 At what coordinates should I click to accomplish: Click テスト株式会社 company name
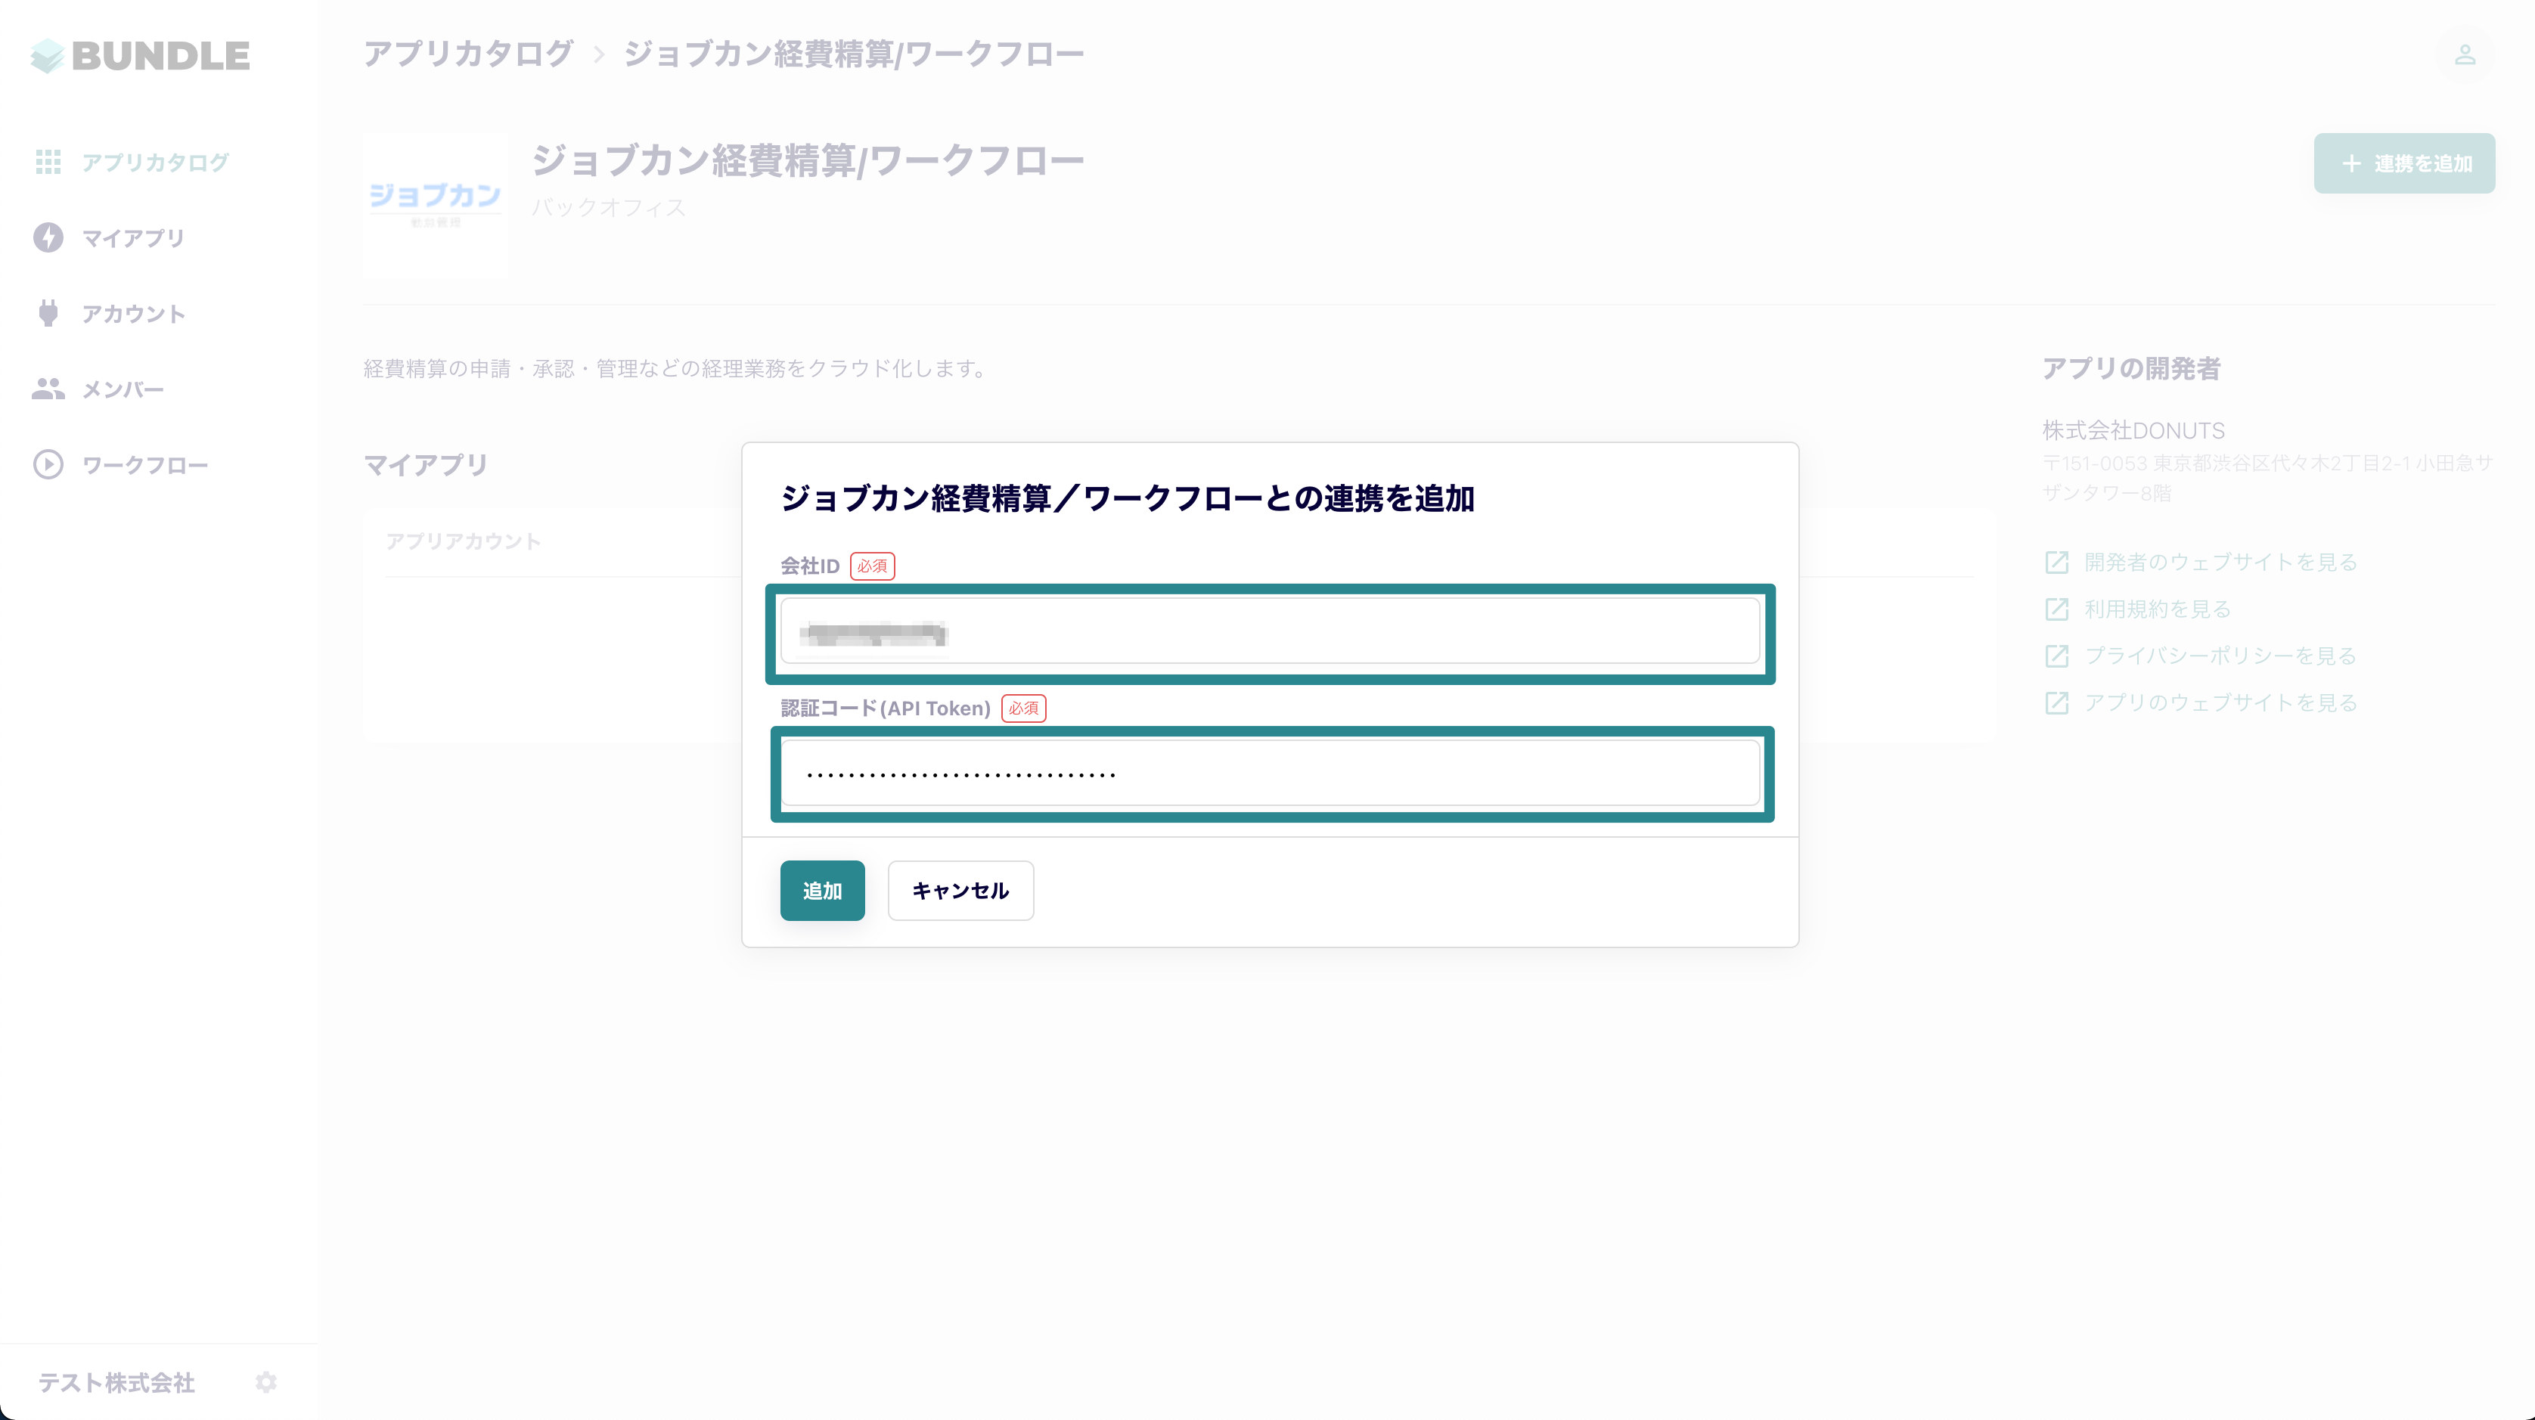[116, 1383]
